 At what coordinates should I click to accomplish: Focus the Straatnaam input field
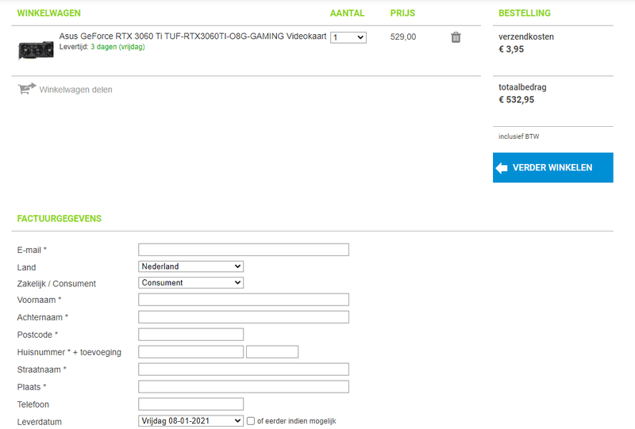pos(244,369)
